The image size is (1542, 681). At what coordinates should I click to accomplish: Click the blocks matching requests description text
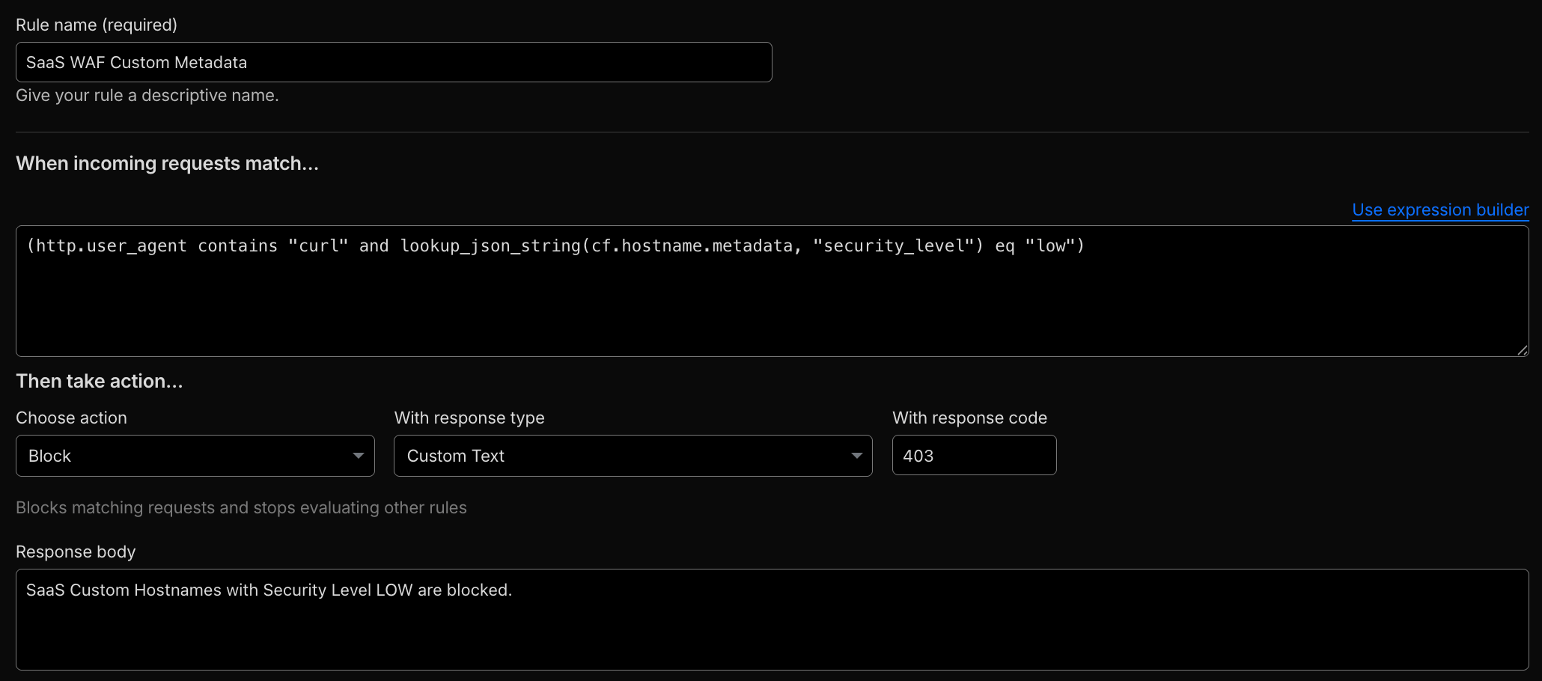point(241,507)
